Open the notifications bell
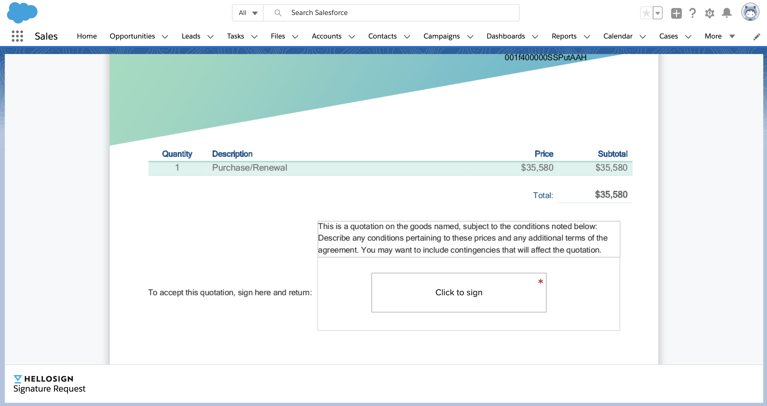767x406 pixels. coord(727,13)
